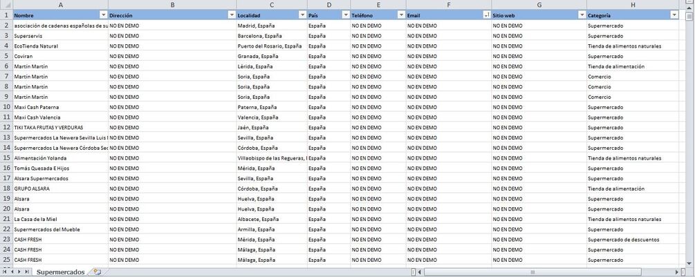The image size is (695, 277).
Task: Select the Barcelona, España locality cell
Action: click(272, 36)
